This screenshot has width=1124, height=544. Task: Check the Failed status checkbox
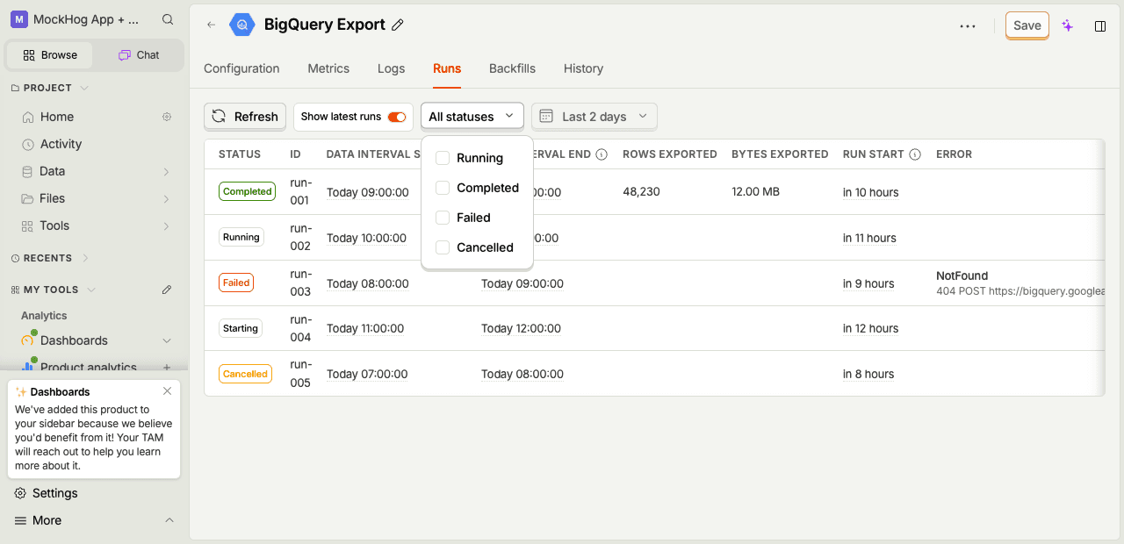443,218
